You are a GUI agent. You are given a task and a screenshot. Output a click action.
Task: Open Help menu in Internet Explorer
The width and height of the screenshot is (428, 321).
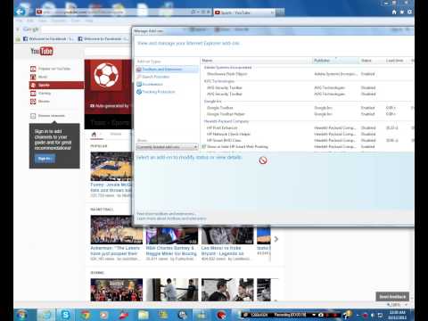click(89, 21)
